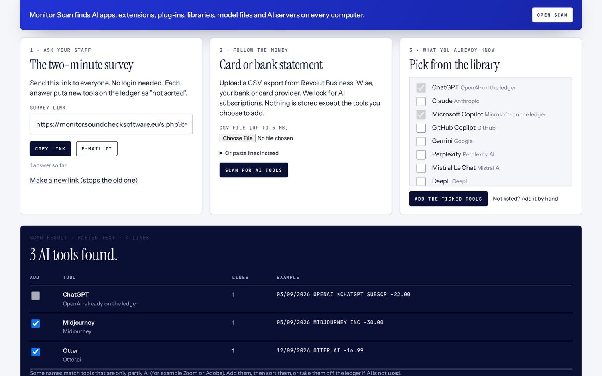The height and width of the screenshot is (376, 602).
Task: Make a new survey link
Action: pyautogui.click(x=84, y=180)
